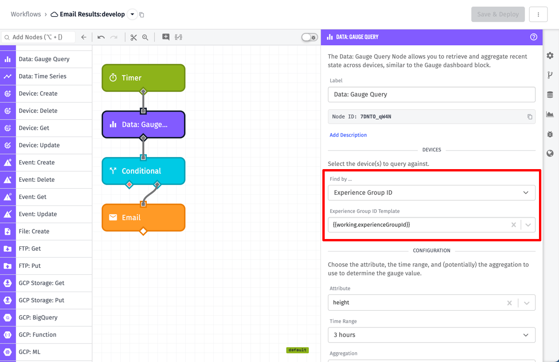Expand Experience Group ID Template options

tap(528, 225)
